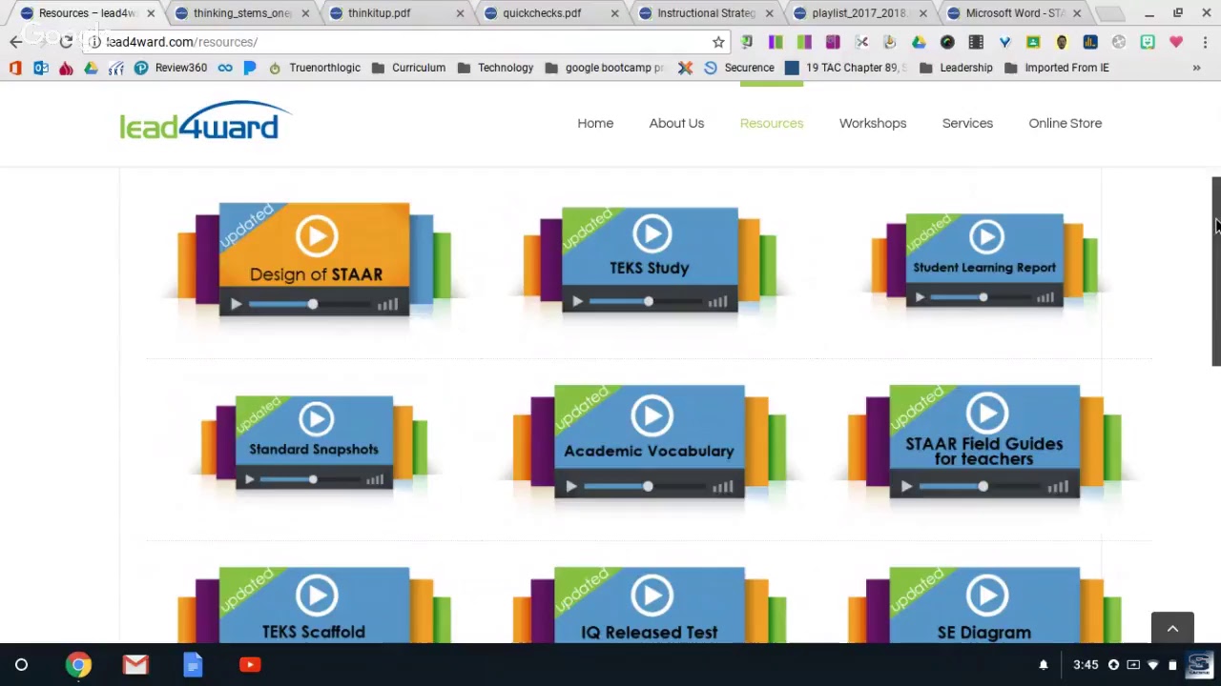The image size is (1221, 686).
Task: Open the notifications bell in tray
Action: [1044, 665]
